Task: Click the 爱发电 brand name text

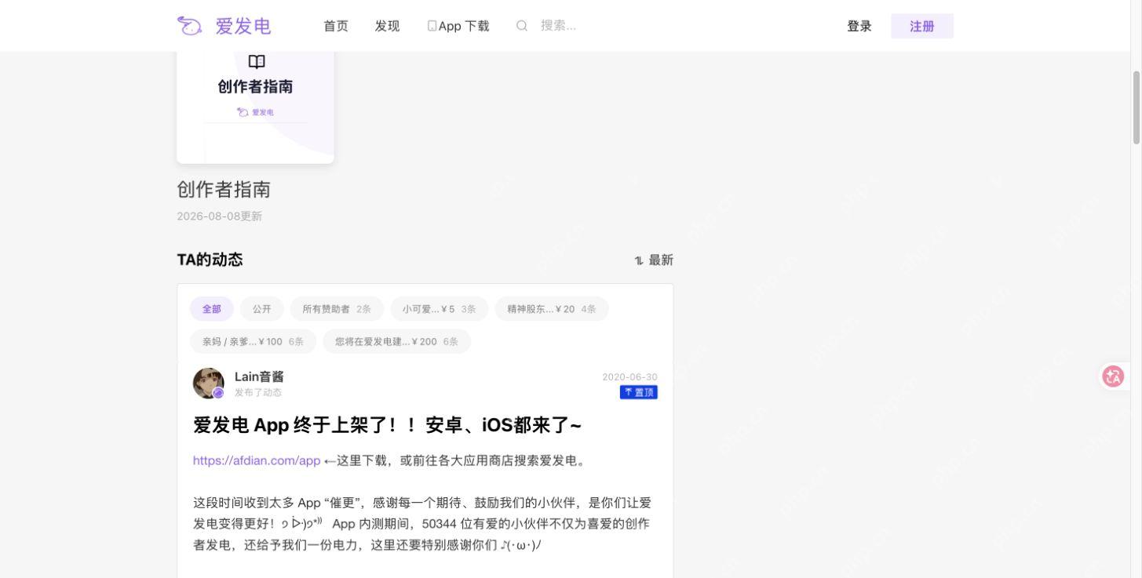Action: coord(243,26)
